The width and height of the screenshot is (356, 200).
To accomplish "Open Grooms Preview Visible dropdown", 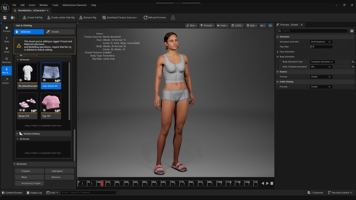I will pyautogui.click(x=321, y=77).
